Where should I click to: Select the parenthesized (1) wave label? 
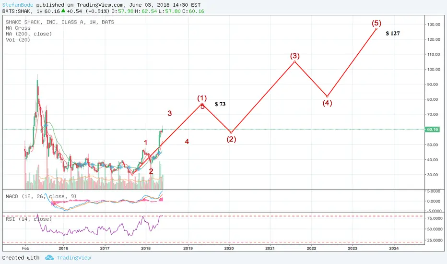[x=202, y=98]
